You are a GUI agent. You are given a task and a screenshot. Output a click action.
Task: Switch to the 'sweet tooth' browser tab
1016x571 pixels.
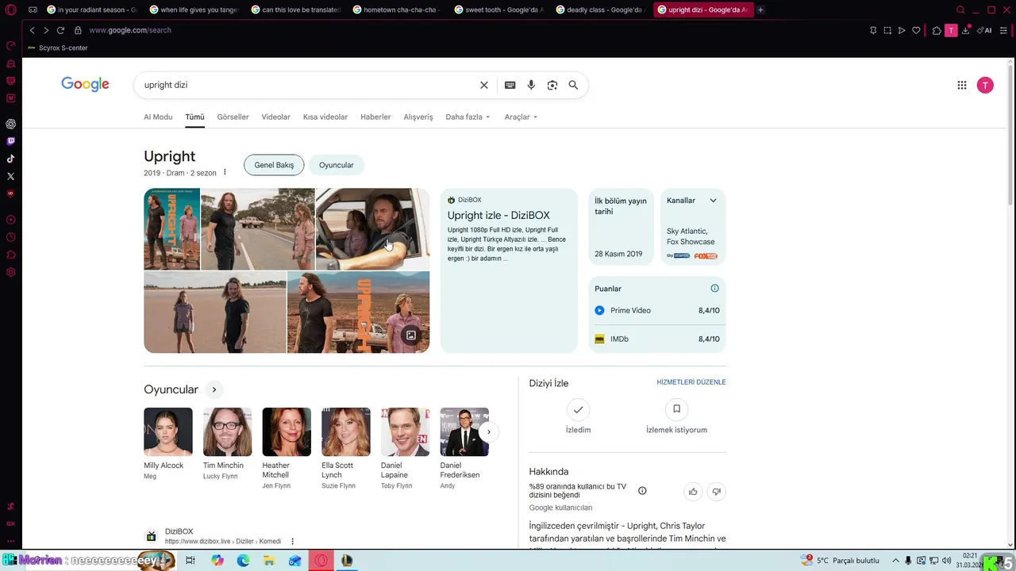(x=498, y=10)
